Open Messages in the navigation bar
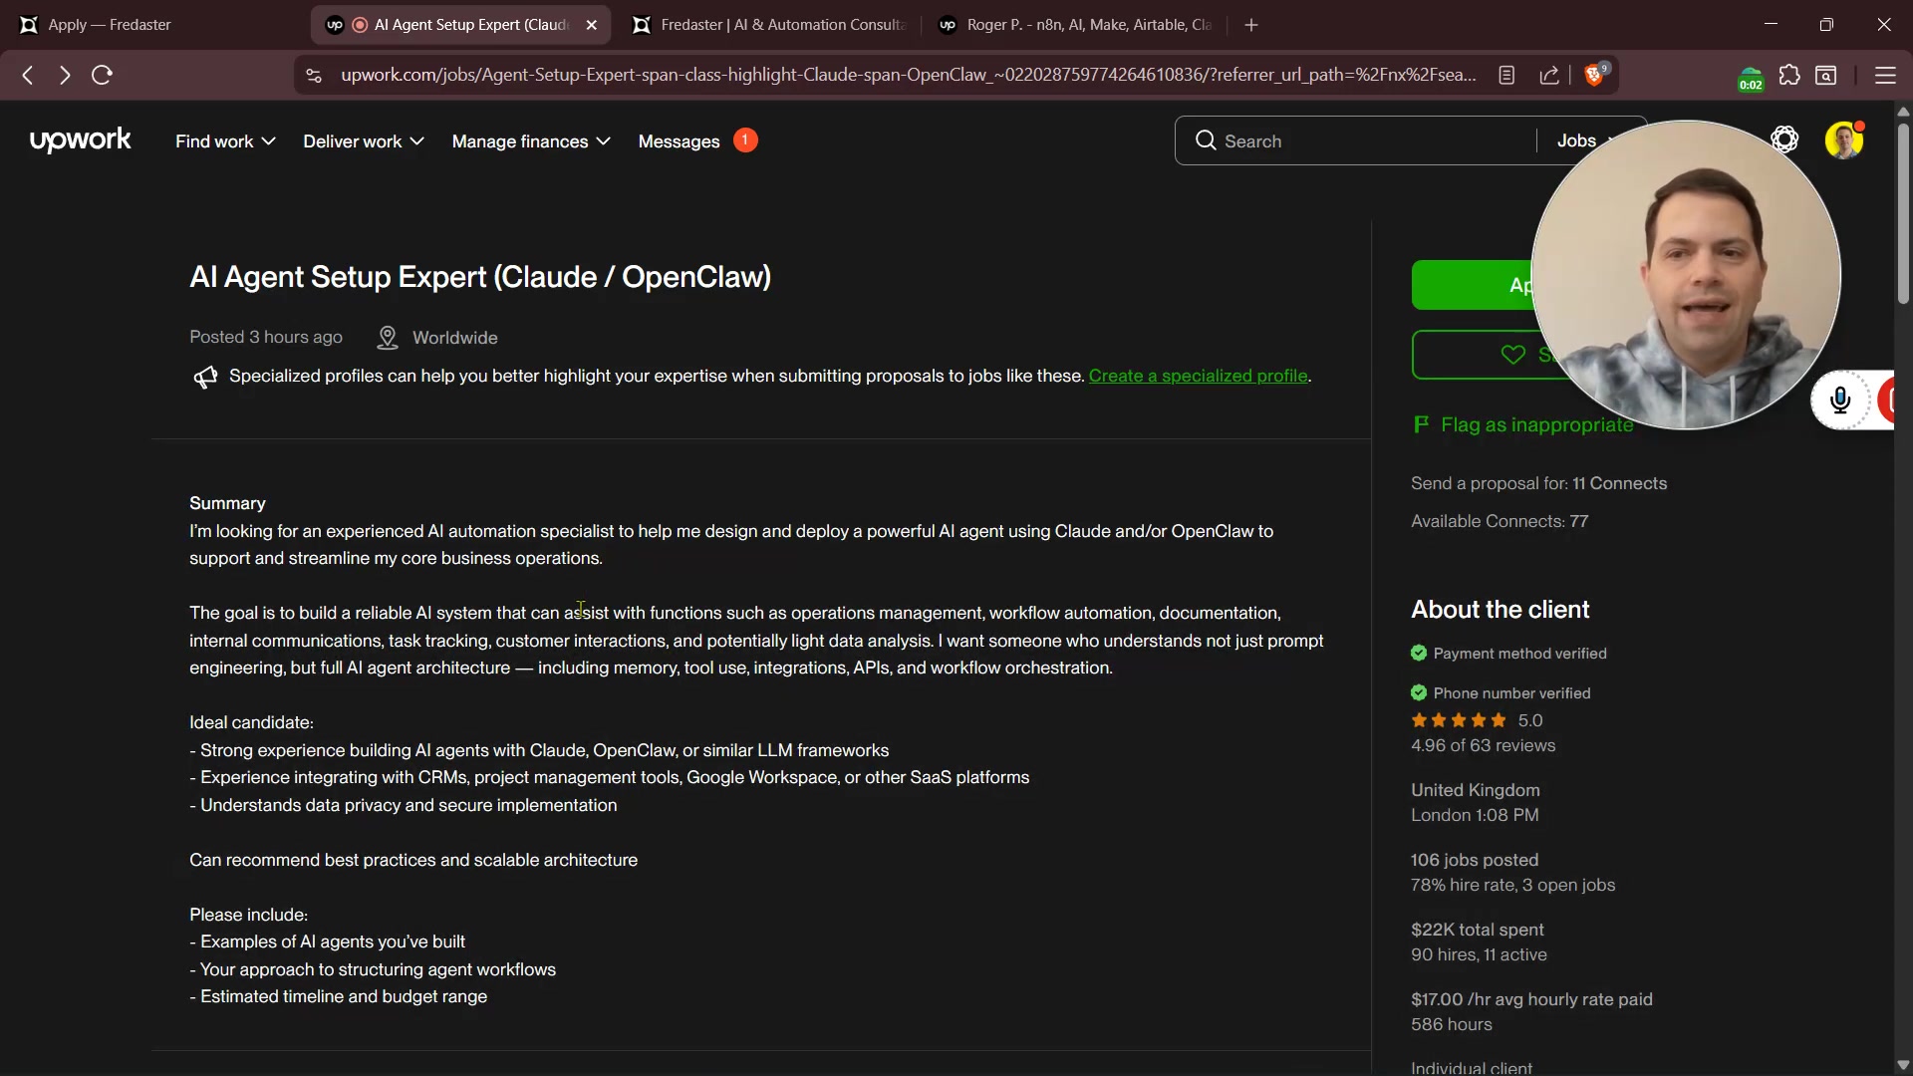This screenshot has height=1076, width=1913. pyautogui.click(x=679, y=141)
